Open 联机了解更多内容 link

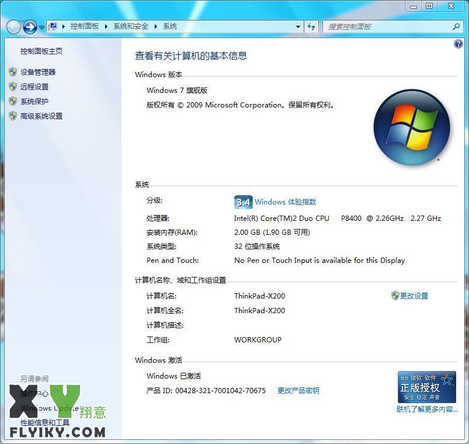[x=427, y=409]
